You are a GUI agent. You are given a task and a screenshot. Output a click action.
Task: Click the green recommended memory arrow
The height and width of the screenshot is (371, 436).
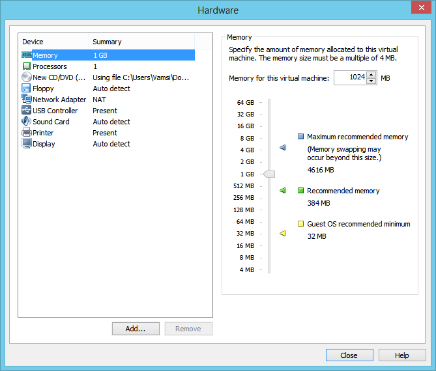(x=282, y=191)
